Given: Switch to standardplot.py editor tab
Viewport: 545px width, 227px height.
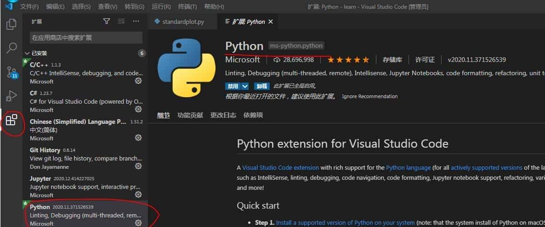Looking at the screenshot, I should click(x=183, y=22).
